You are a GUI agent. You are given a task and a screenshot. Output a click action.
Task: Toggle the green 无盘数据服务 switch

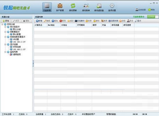(x=153, y=17)
